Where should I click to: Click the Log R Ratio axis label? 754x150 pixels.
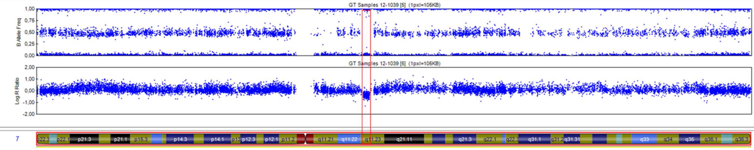[17, 91]
